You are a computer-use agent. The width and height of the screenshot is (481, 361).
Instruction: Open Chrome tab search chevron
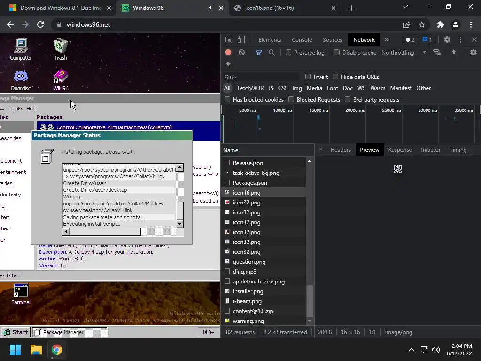point(405,7)
